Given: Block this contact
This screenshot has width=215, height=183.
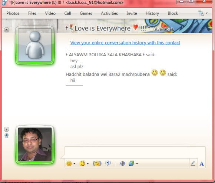Looking at the screenshot, I should coord(173,13).
